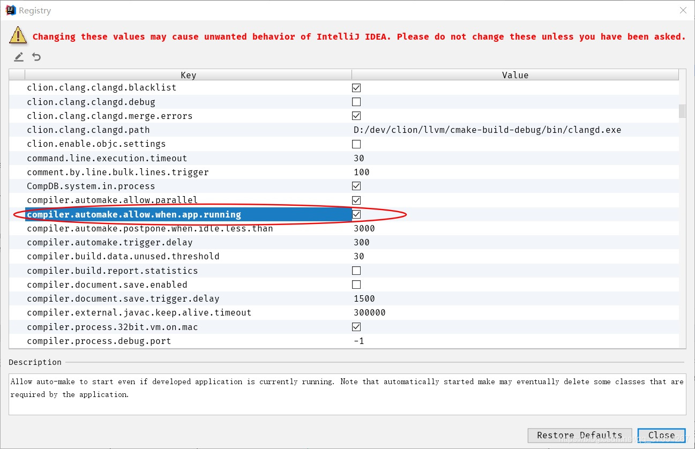Toggle CompDB.system.in.process checkbox
695x449 pixels.
[356, 186]
